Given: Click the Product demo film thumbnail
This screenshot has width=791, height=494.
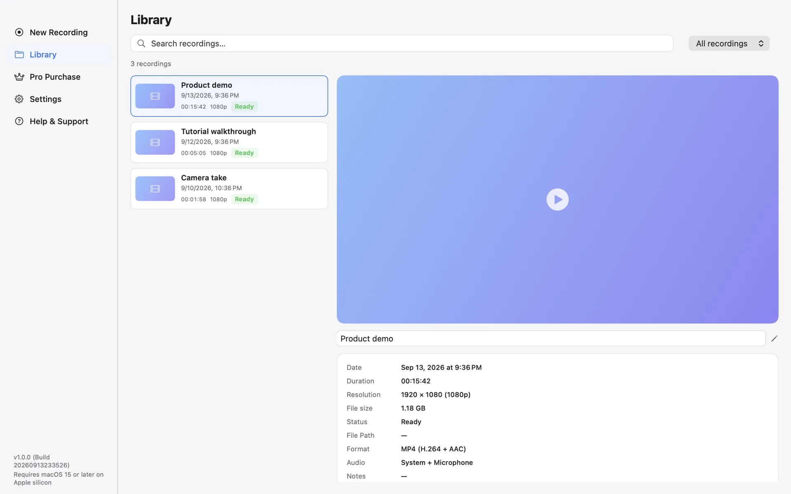Looking at the screenshot, I should pos(155,96).
